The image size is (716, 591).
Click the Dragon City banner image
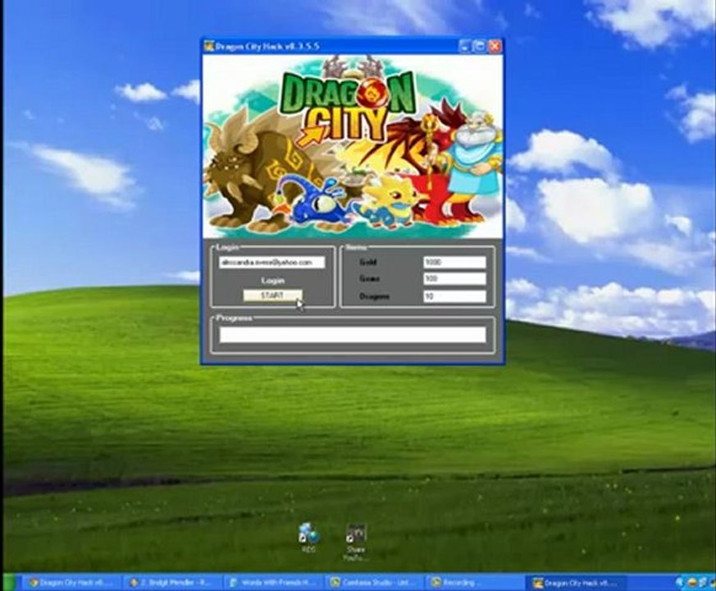[353, 146]
